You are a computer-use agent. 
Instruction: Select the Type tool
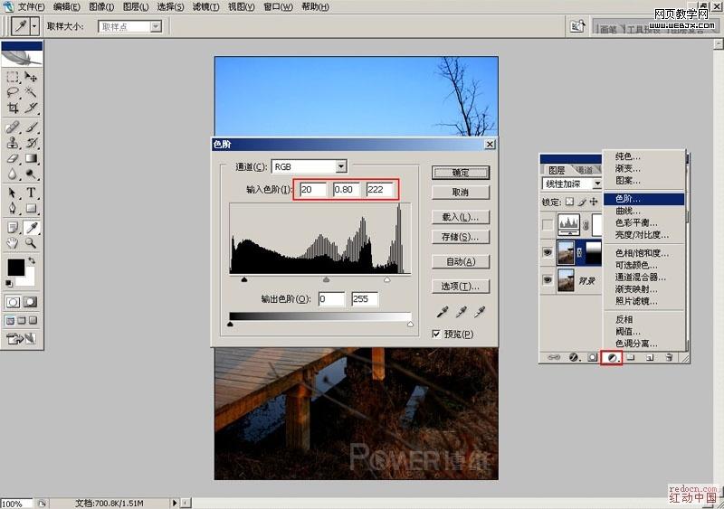(x=31, y=192)
